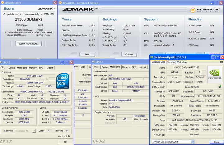Click the Bandwidth 123.2 GB/s value
This screenshot has width=224, height=145.
(x=212, y=115)
